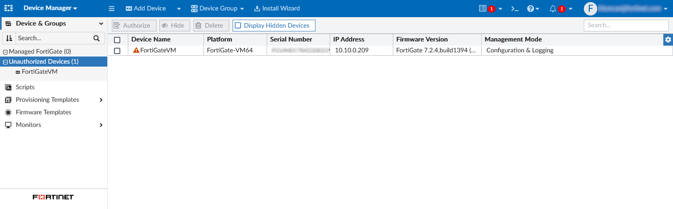Click the top-right device search field
673x209 pixels.
point(626,26)
